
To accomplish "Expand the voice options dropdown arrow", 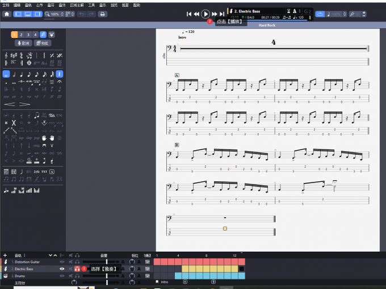I will pos(52,35).
